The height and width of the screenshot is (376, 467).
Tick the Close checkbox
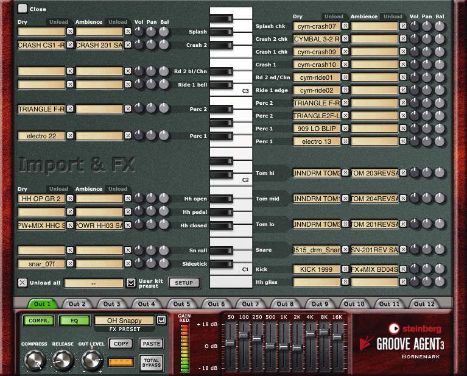(23, 9)
